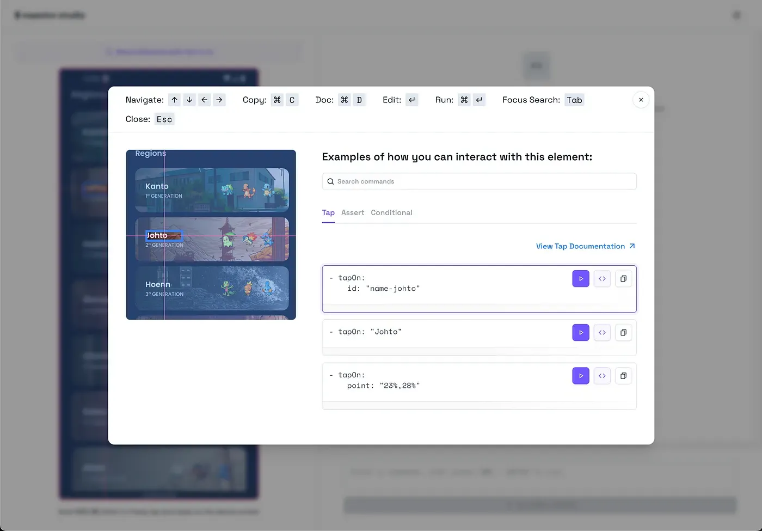Image resolution: width=762 pixels, height=531 pixels.
Task: Click the Kanto region card in preview
Action: point(212,190)
